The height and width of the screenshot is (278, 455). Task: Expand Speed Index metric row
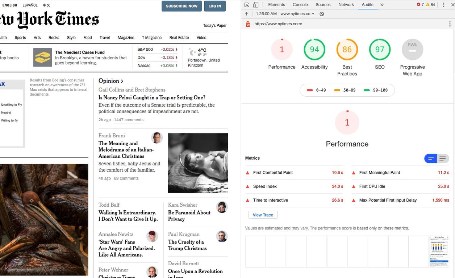294,186
